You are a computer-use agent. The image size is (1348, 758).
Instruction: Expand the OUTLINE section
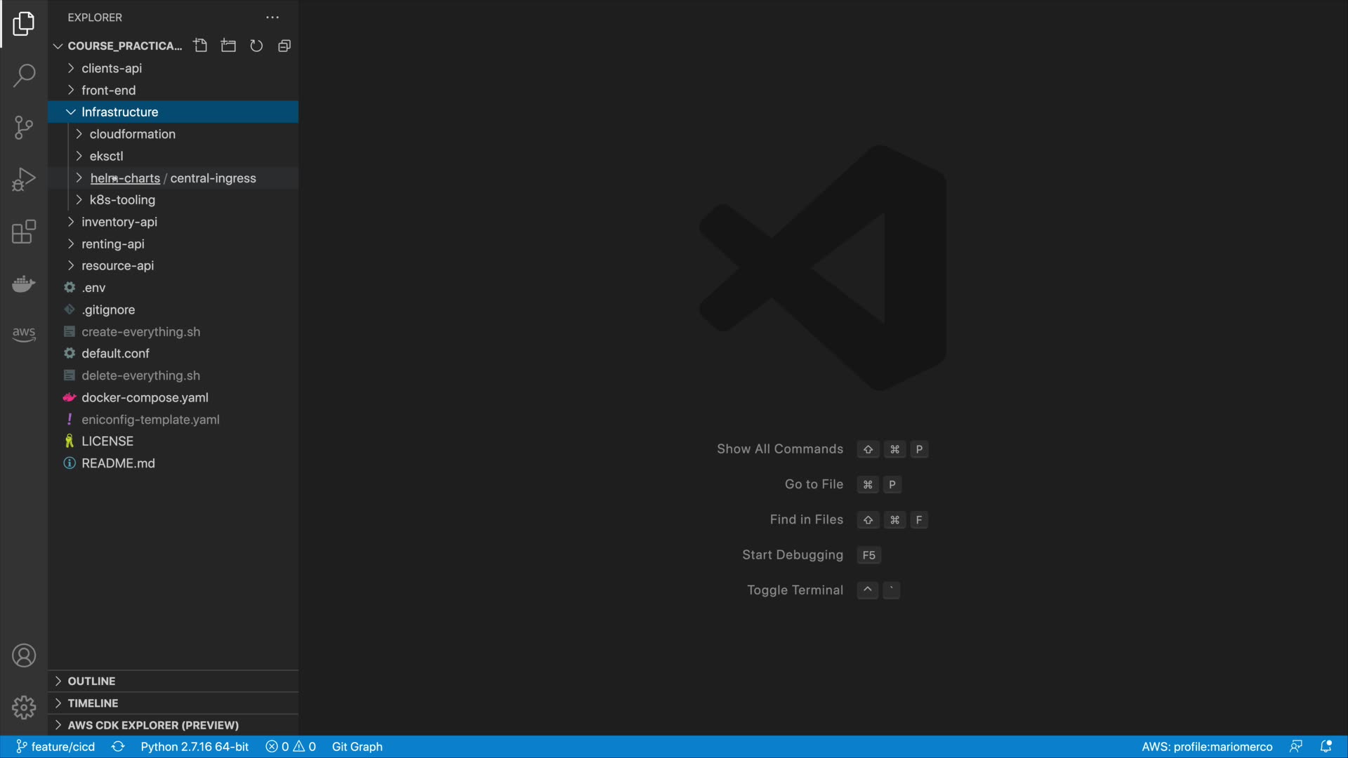tap(91, 681)
